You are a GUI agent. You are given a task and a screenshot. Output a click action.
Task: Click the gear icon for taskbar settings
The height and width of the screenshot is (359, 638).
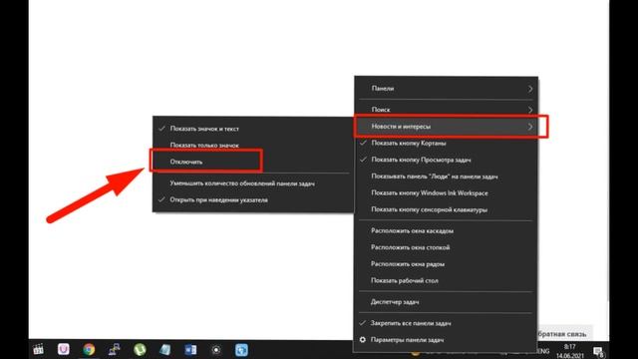pos(363,339)
